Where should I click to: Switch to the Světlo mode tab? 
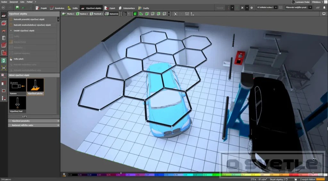(x=73, y=8)
